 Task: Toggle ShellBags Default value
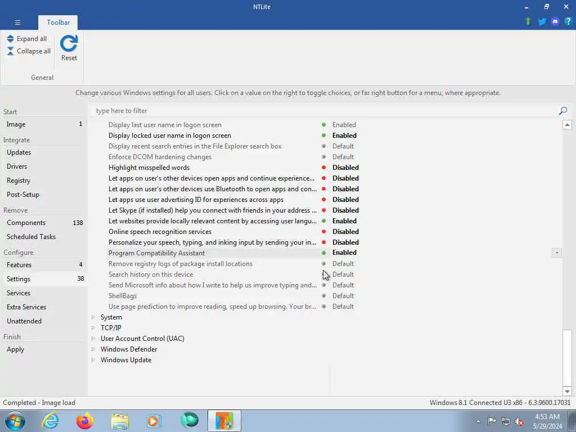point(343,296)
